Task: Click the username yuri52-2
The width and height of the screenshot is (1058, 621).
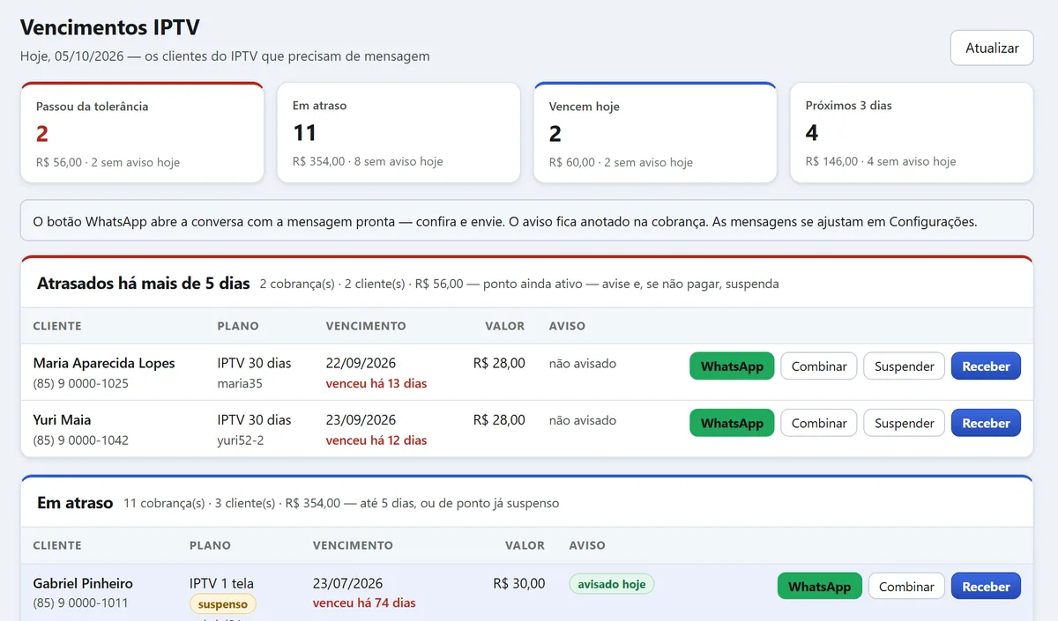Action: [x=242, y=440]
